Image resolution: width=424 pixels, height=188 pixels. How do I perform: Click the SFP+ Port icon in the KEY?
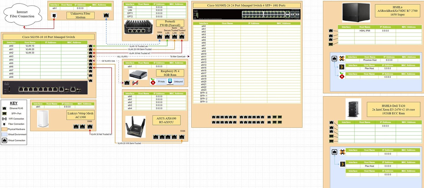tap(4, 113)
